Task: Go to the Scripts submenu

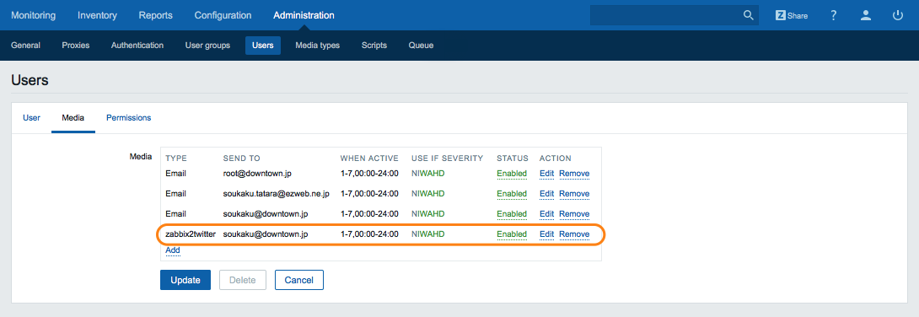Action: [x=374, y=46]
